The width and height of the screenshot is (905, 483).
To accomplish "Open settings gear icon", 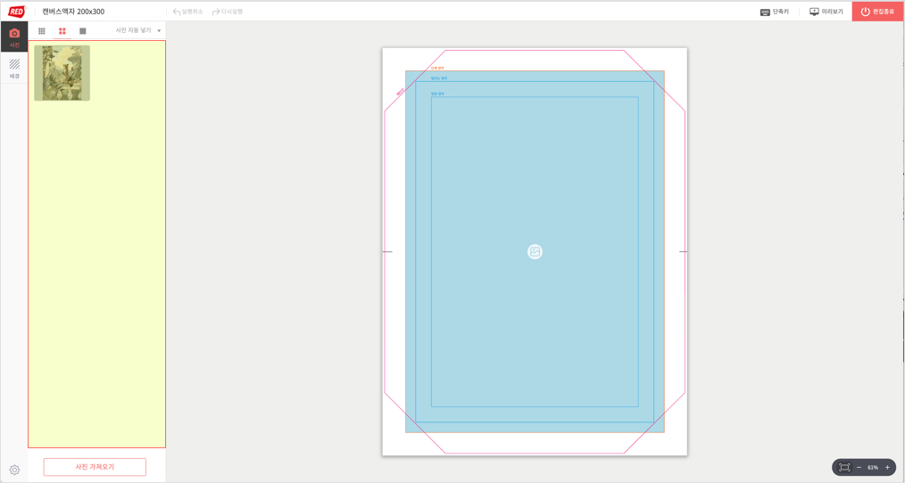I will click(14, 470).
